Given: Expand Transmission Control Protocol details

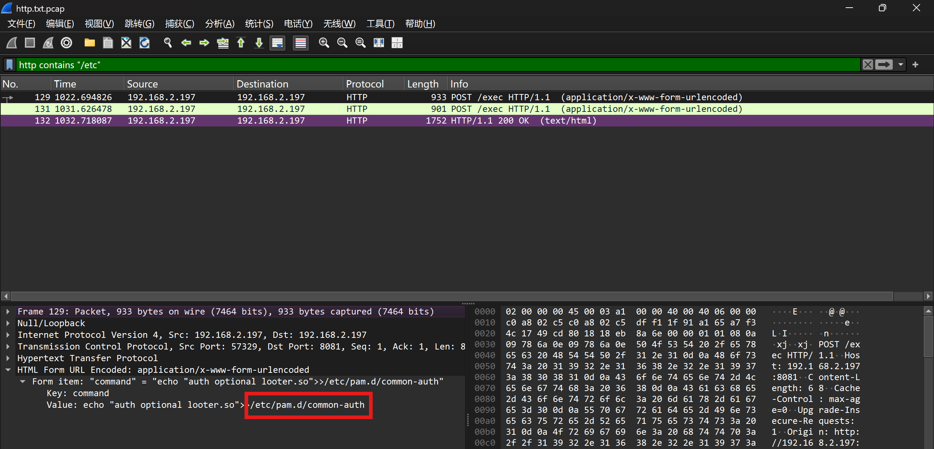Looking at the screenshot, I should coord(8,347).
